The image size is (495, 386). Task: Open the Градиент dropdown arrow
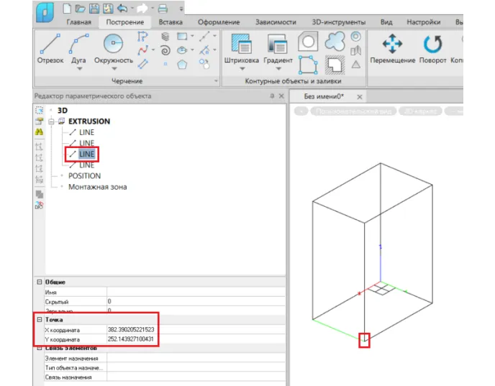pos(278,68)
